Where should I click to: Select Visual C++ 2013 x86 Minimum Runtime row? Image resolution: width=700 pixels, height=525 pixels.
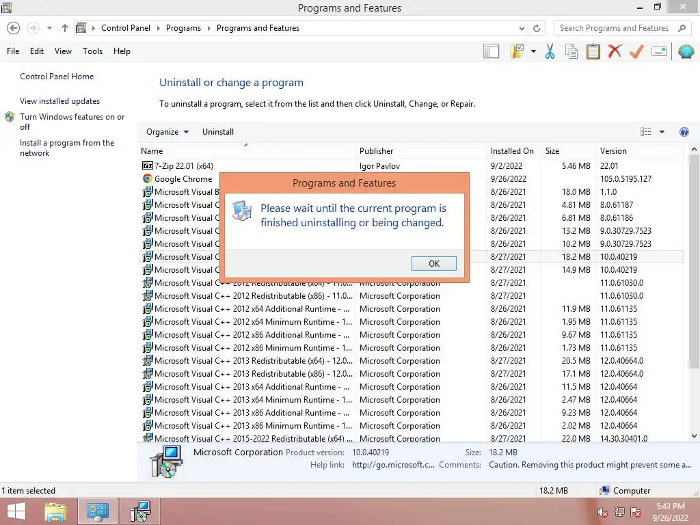point(411,425)
